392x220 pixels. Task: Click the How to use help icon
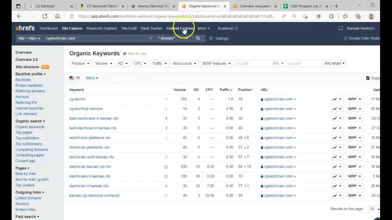coord(125,53)
